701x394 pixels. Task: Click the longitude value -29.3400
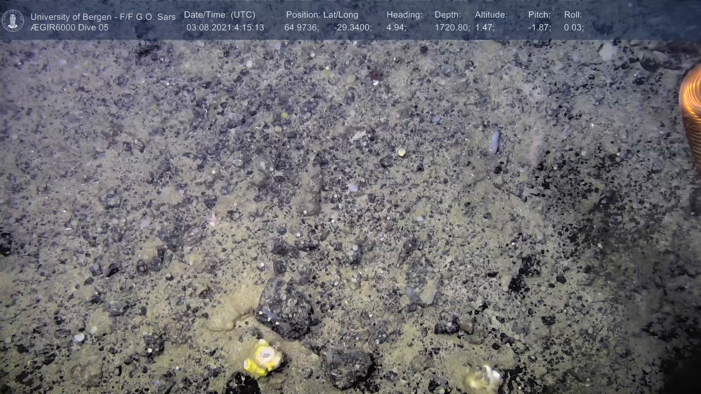pyautogui.click(x=352, y=27)
